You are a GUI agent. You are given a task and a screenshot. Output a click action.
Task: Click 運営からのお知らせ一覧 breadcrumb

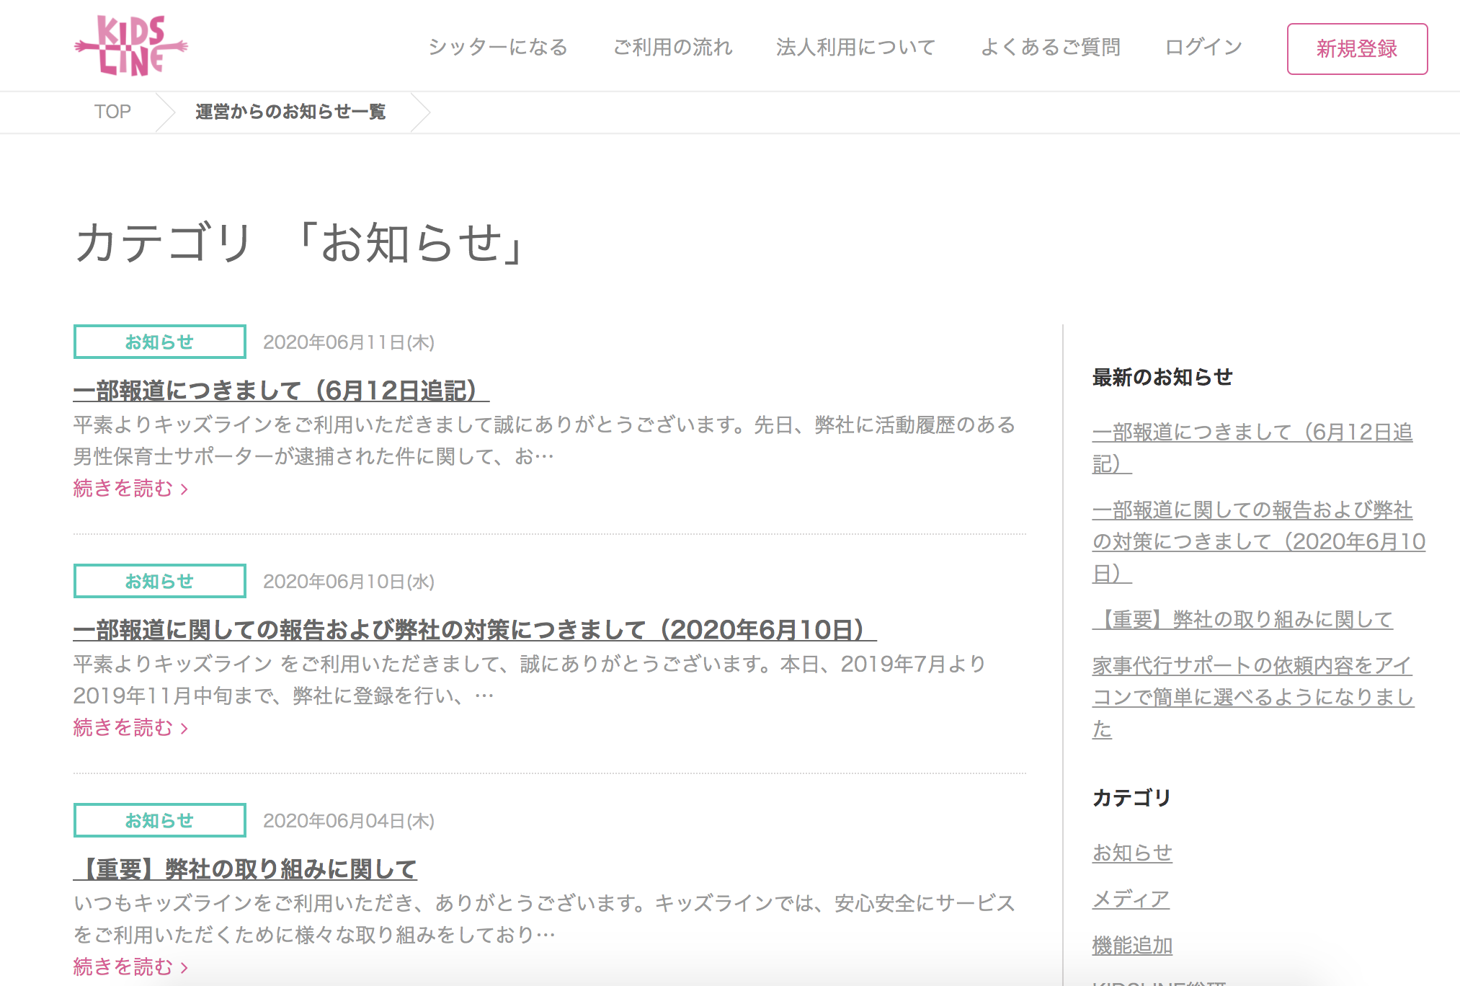(x=290, y=112)
